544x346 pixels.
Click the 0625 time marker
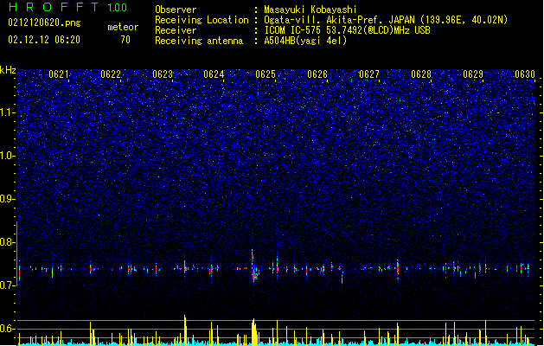266,74
